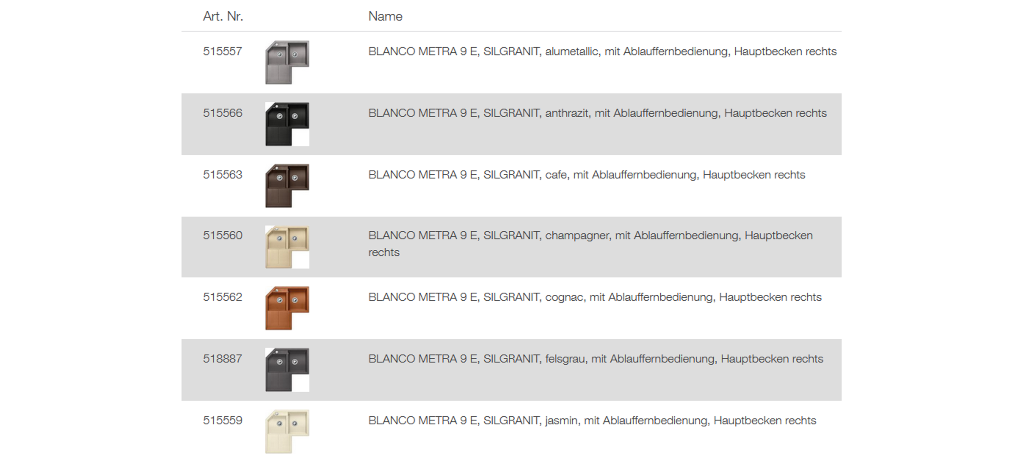Open BLANCO METRA 9 E alumetallic product name

coord(602,52)
